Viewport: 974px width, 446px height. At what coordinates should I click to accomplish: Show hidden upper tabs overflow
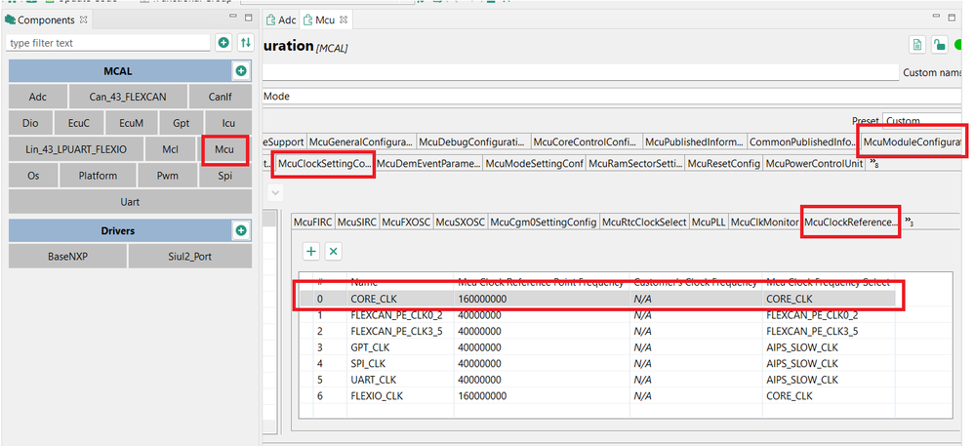point(874,165)
